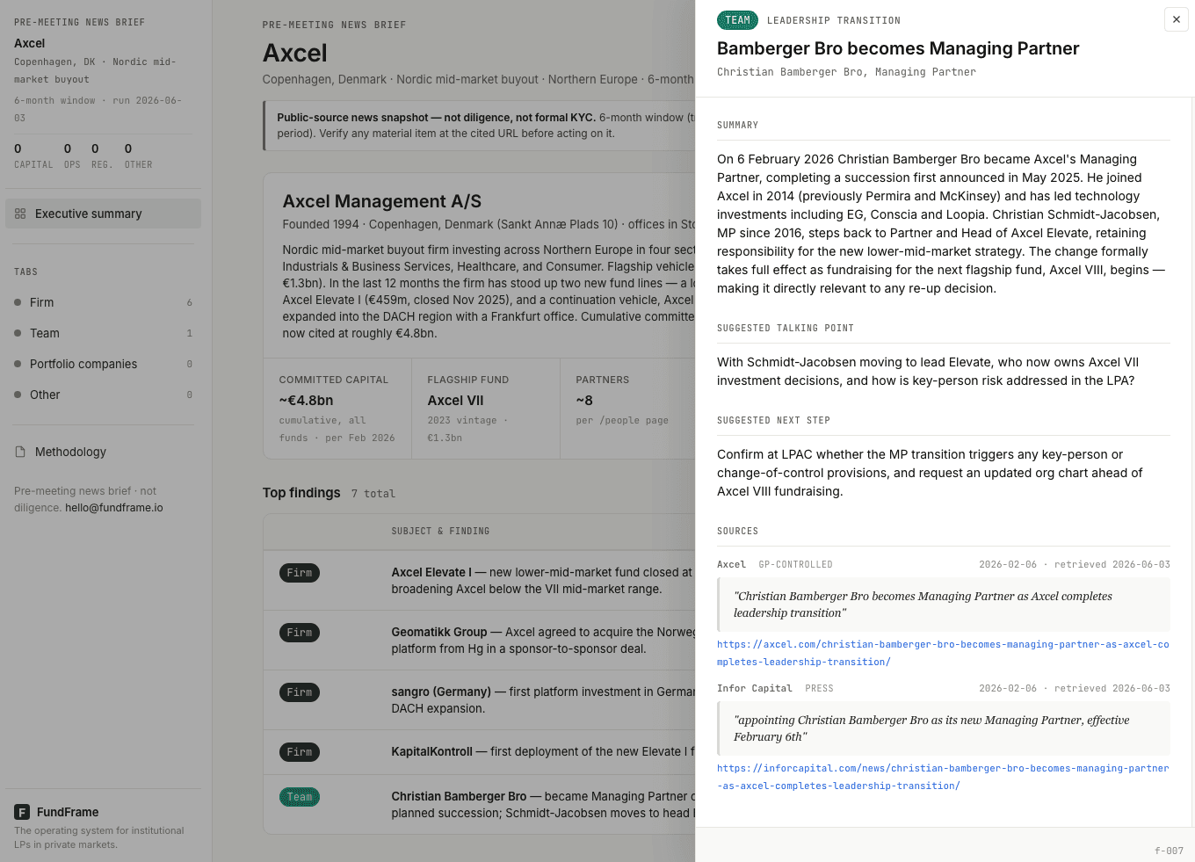The height and width of the screenshot is (862, 1195).
Task: Open the Axcel Elevate I finding row
Action: pyautogui.click(x=479, y=581)
